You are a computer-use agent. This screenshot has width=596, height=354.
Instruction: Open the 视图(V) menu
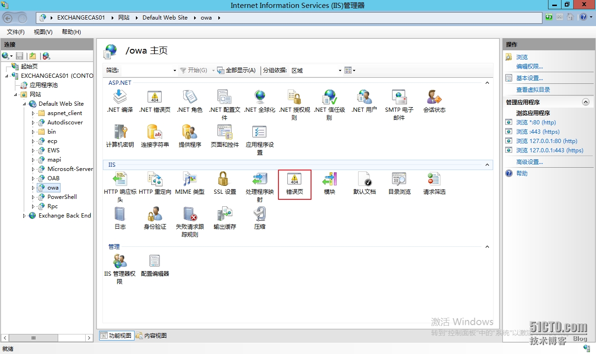pos(42,32)
